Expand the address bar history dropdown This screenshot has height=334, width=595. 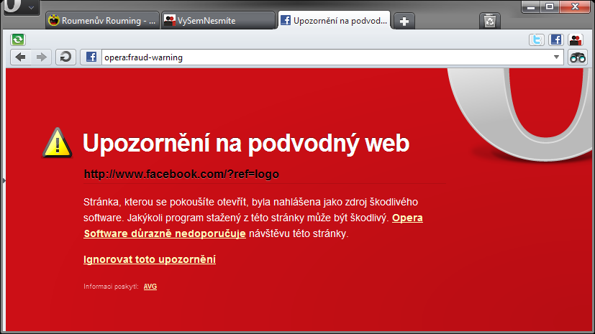pos(556,57)
